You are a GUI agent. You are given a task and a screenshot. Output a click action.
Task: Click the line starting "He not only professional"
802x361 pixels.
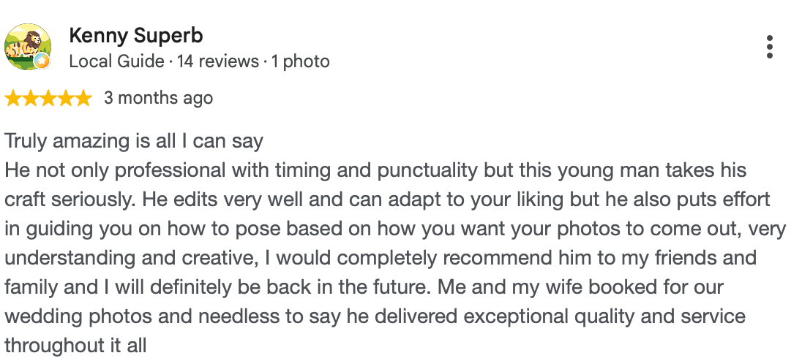tap(375, 170)
